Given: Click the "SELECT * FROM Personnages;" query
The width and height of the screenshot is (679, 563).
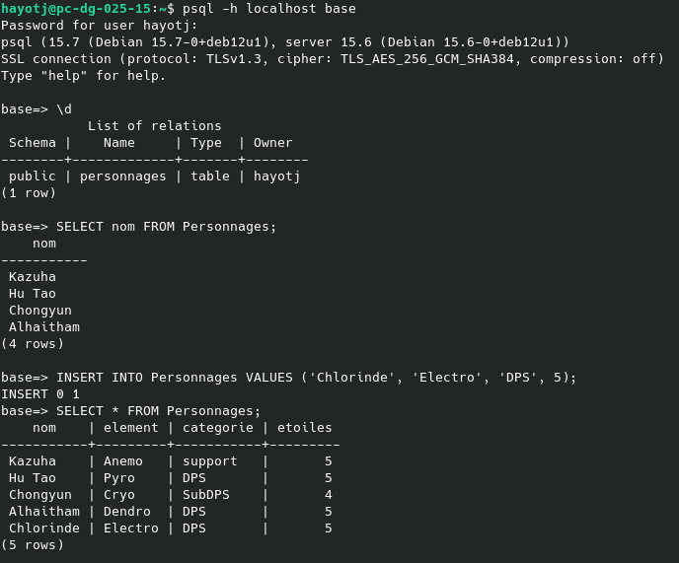Looking at the screenshot, I should tap(158, 411).
